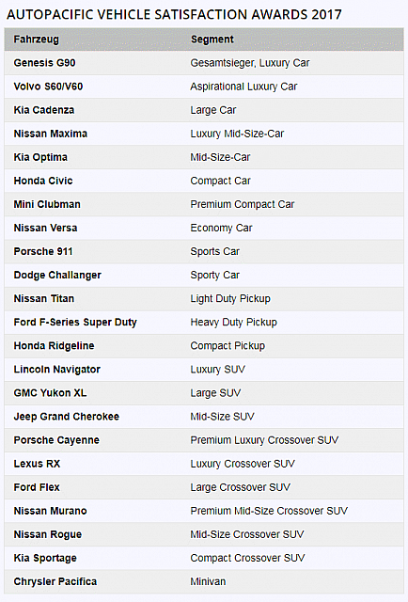408x602 pixels.
Task: Click the AutoPacific Vehicle Satisfaction Awards title
Action: [174, 15]
